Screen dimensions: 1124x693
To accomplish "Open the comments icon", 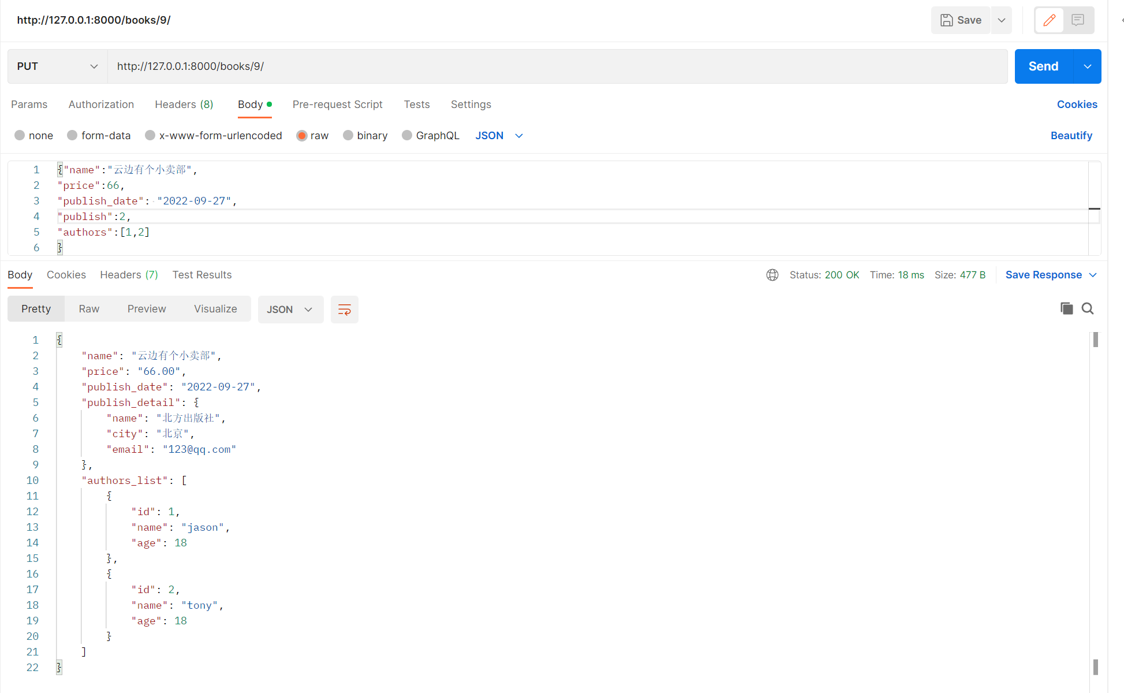I will click(x=1077, y=20).
